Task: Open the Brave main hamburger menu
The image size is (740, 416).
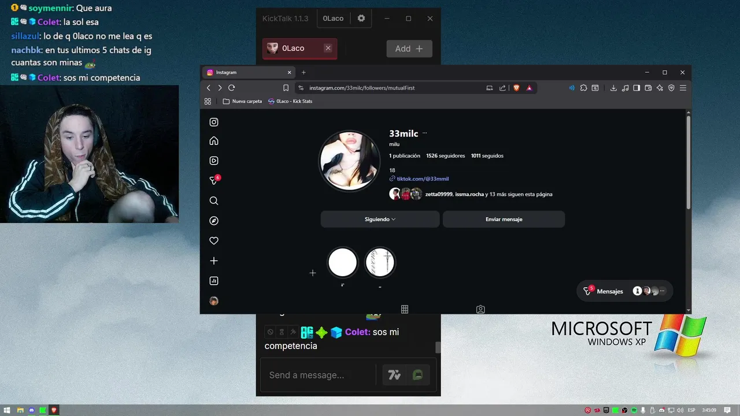Action: [x=683, y=88]
